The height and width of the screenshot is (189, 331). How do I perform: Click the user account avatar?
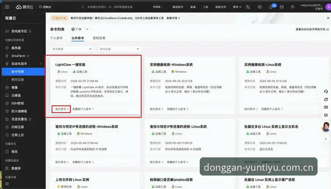pyautogui.click(x=328, y=7)
